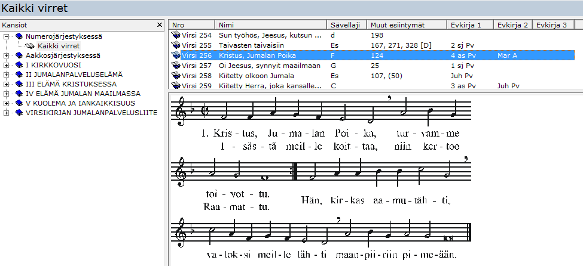Expand the III ELÄMÄ KRISTUKSESSA node

click(x=7, y=84)
